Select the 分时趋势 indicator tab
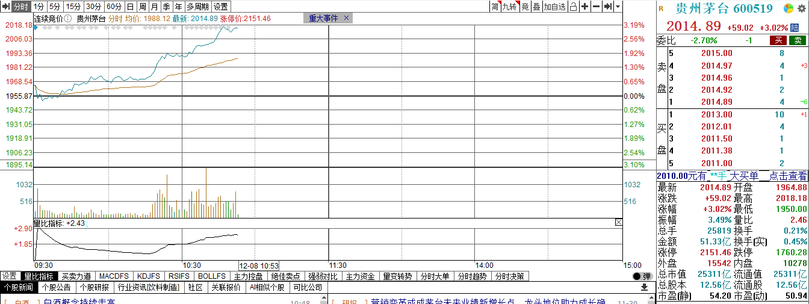 pos(472,276)
